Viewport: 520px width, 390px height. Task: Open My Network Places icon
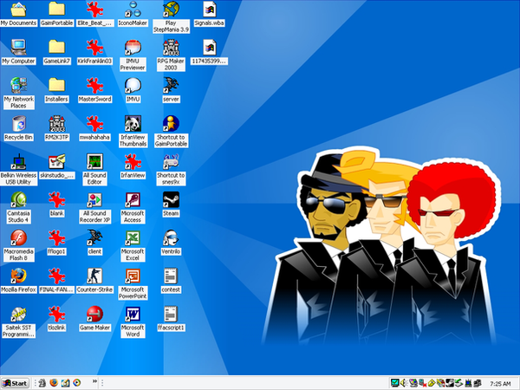(x=18, y=86)
